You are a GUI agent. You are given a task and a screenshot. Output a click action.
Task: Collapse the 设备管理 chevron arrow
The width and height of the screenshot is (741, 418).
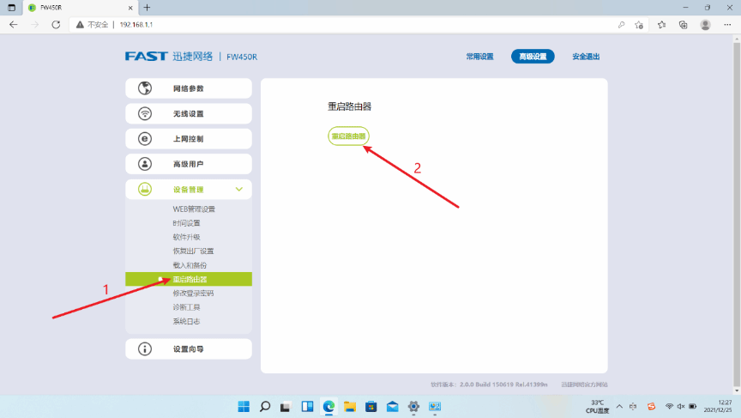tap(239, 189)
